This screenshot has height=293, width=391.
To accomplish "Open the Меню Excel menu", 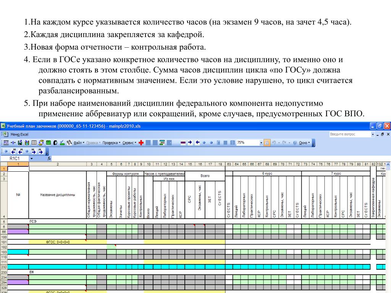I will [19, 134].
